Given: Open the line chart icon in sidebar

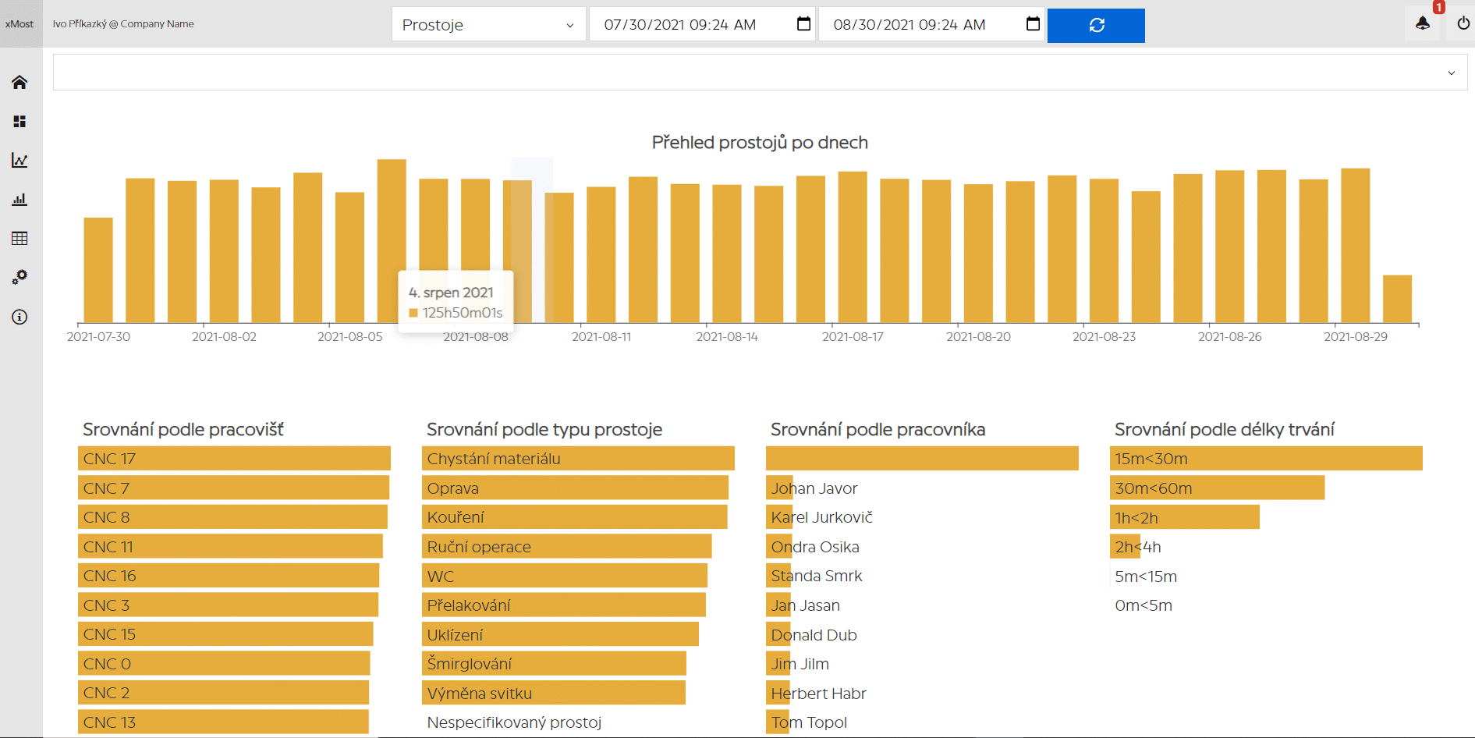Looking at the screenshot, I should click(20, 160).
